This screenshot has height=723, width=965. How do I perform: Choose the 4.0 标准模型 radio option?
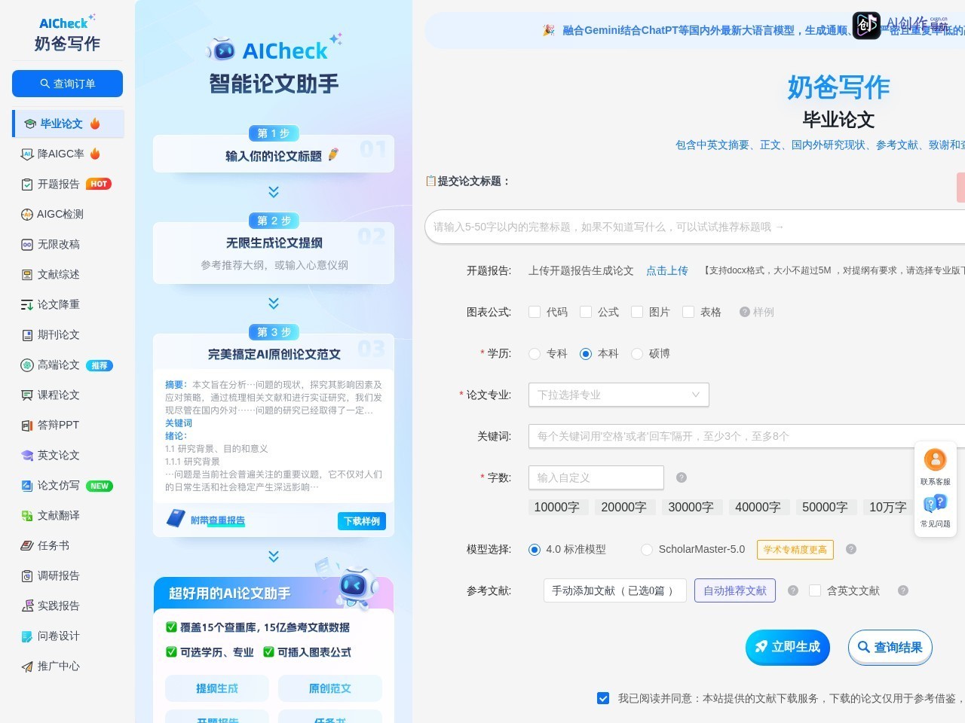[535, 550]
